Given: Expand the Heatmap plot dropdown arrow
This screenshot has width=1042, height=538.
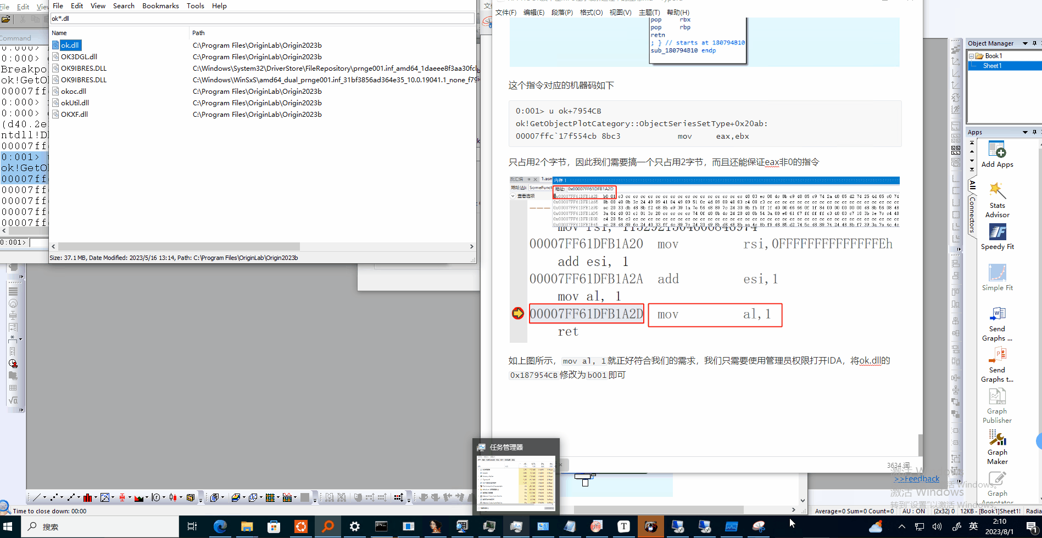Looking at the screenshot, I should coord(278,497).
